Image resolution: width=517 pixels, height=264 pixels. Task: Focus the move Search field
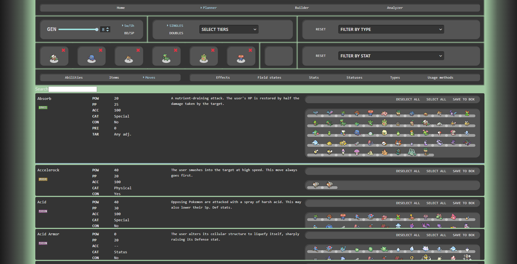73,89
